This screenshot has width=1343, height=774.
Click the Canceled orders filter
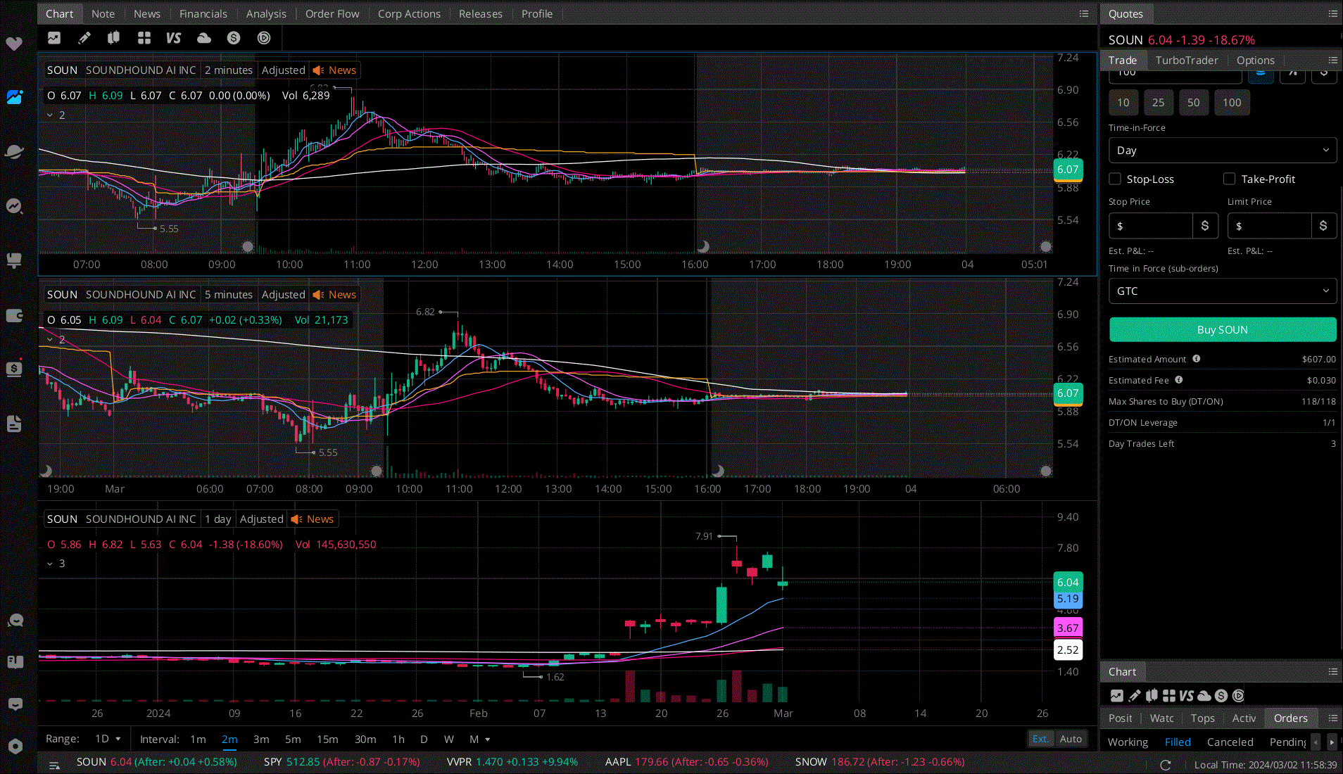[1230, 742]
